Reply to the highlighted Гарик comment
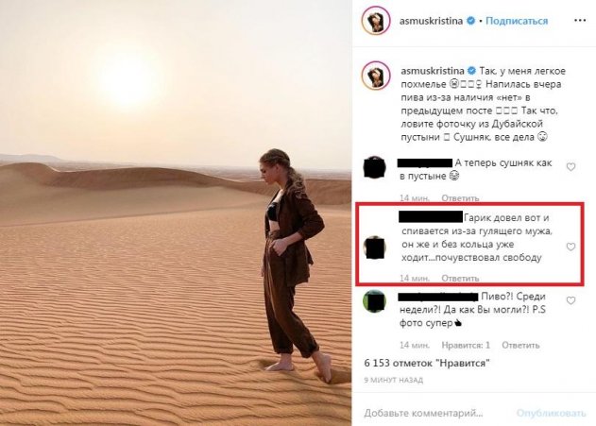The image size is (596, 426). click(x=460, y=278)
